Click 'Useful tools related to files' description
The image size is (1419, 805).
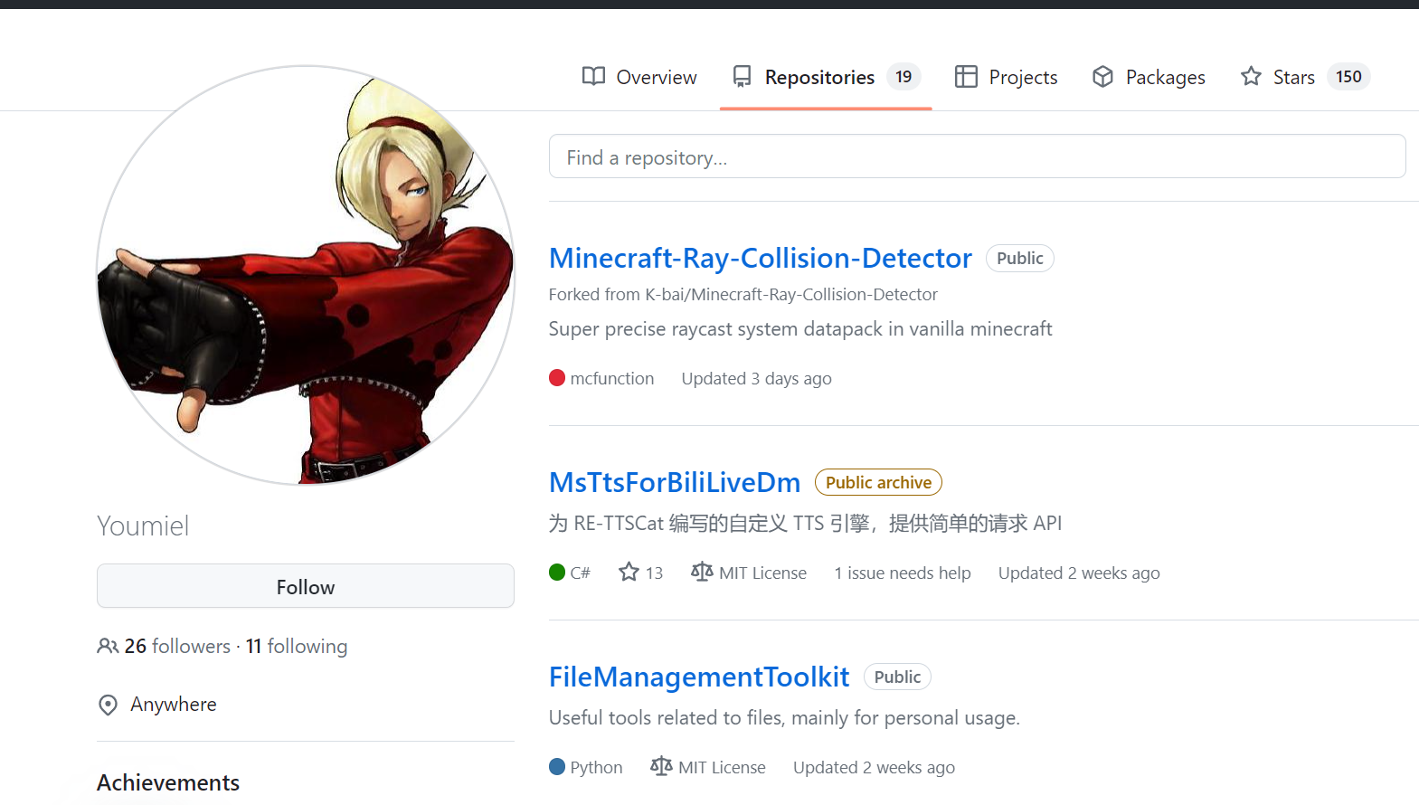(x=784, y=718)
